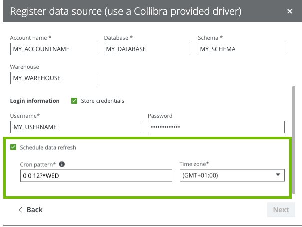This screenshot has height=227, width=302.
Task: Click the Warehouse input box
Action: pyautogui.click(x=53, y=78)
